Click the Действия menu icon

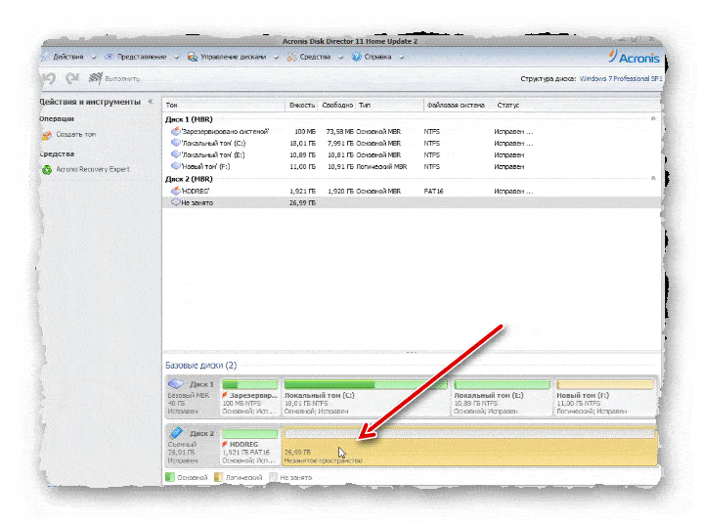45,57
